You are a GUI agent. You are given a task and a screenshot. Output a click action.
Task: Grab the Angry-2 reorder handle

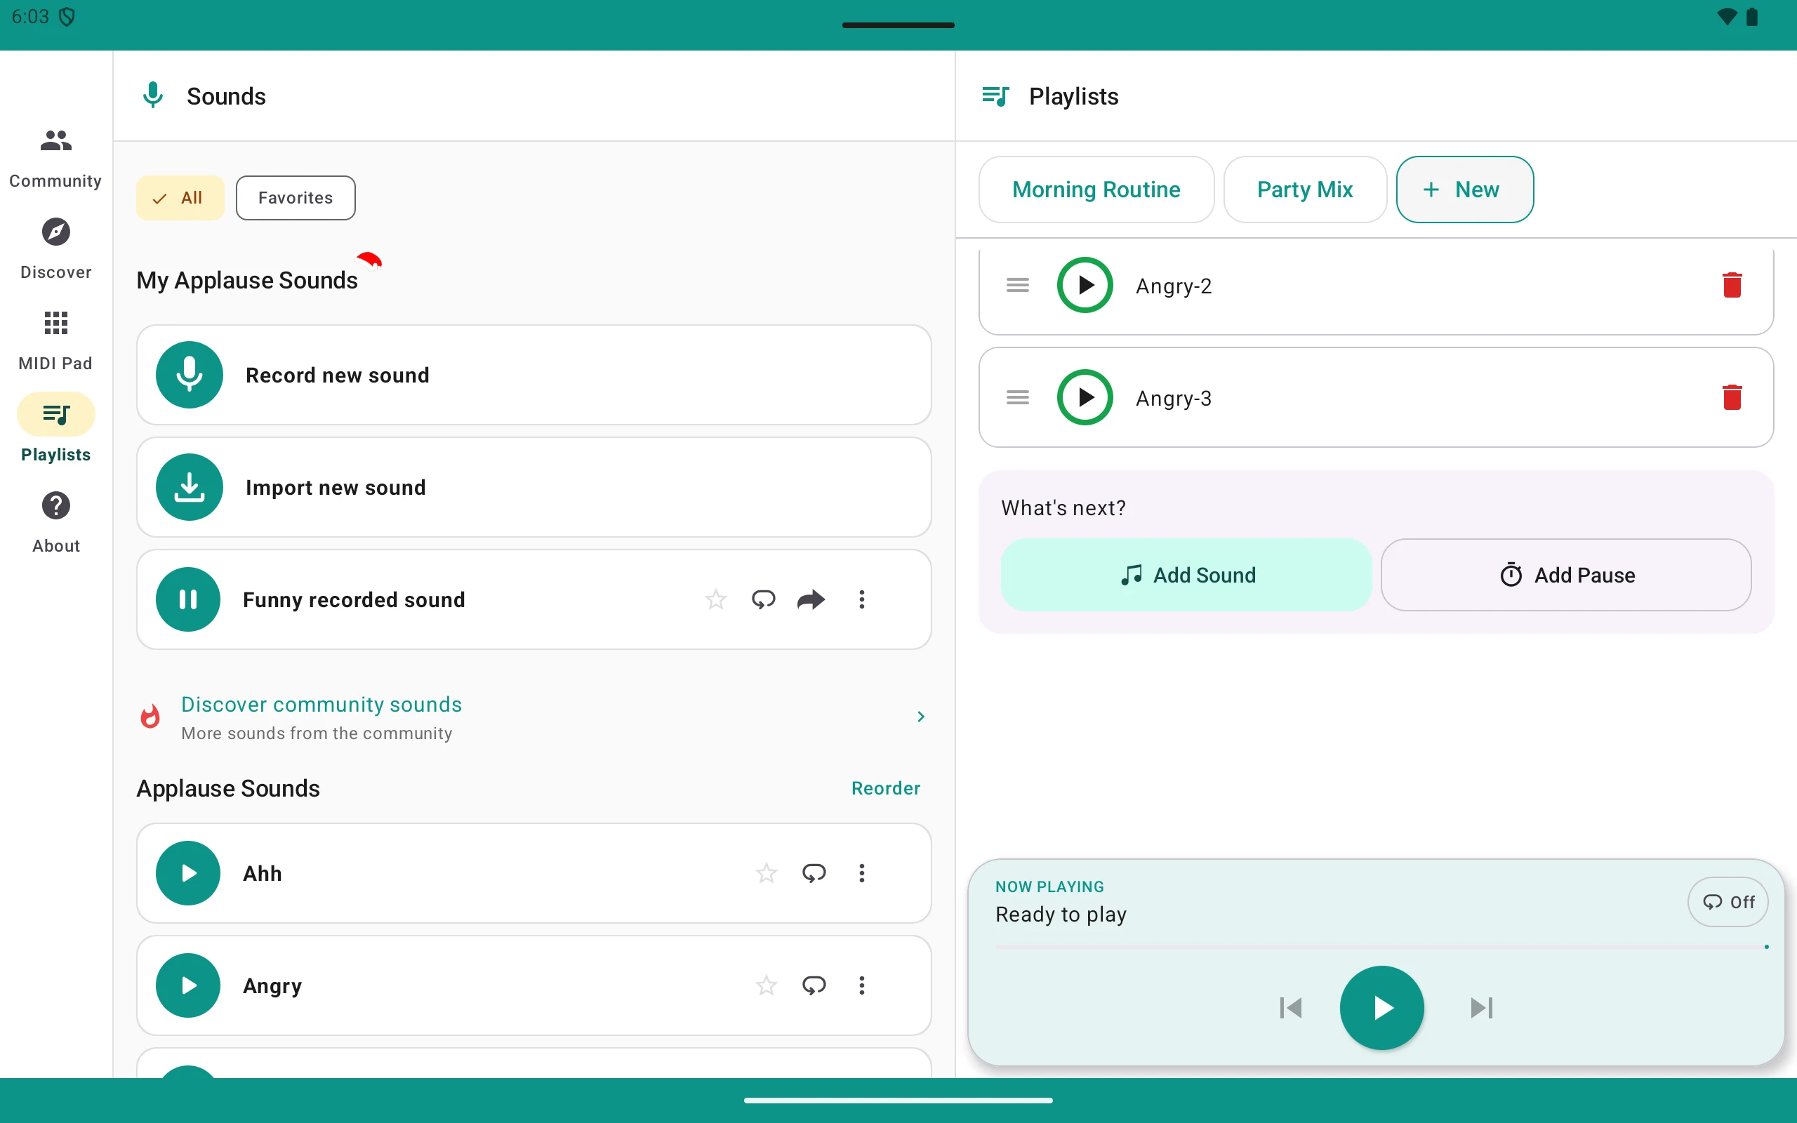pyautogui.click(x=1017, y=285)
